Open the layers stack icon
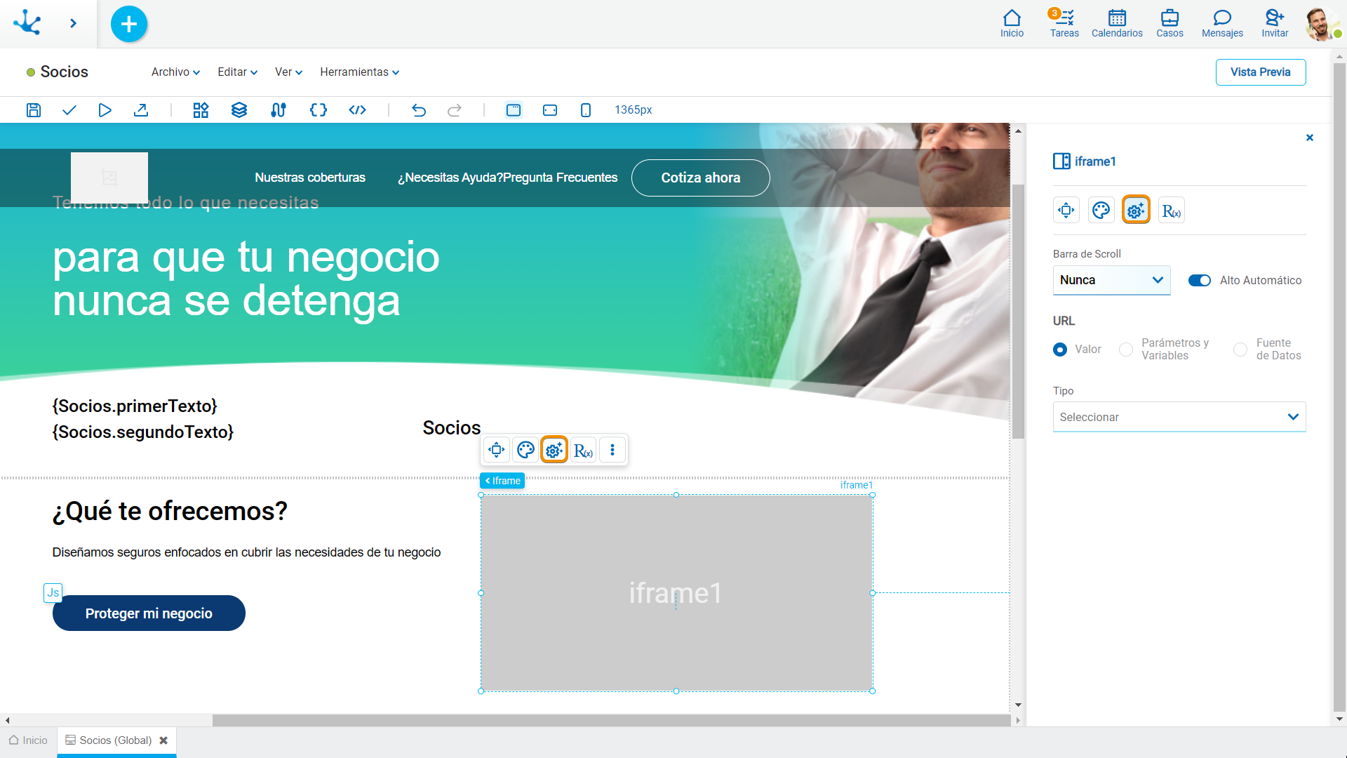Viewport: 1347px width, 758px height. 239,110
